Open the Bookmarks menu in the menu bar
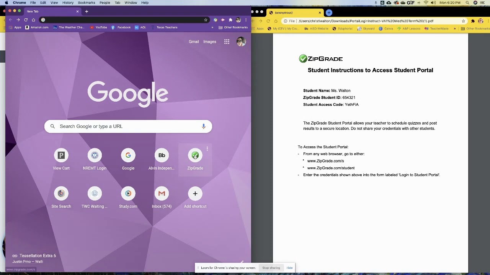Image resolution: width=490 pixels, height=275 pixels. (87, 3)
